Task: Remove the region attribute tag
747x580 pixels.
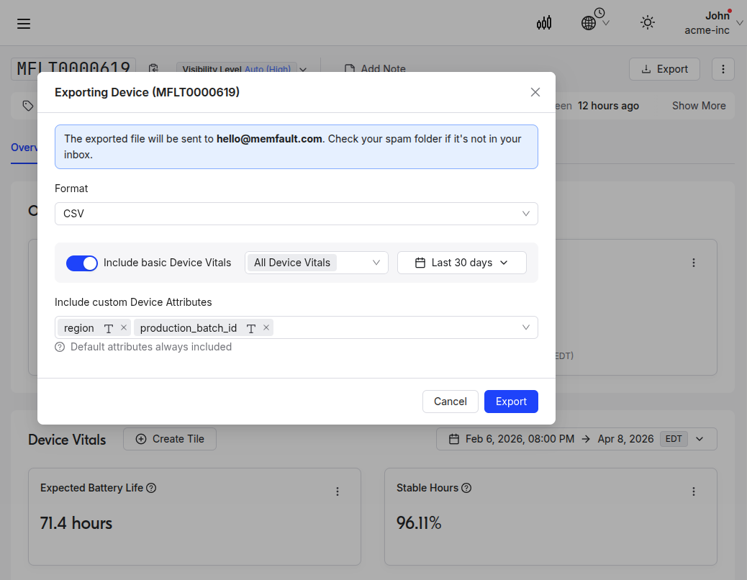Action: coord(124,327)
